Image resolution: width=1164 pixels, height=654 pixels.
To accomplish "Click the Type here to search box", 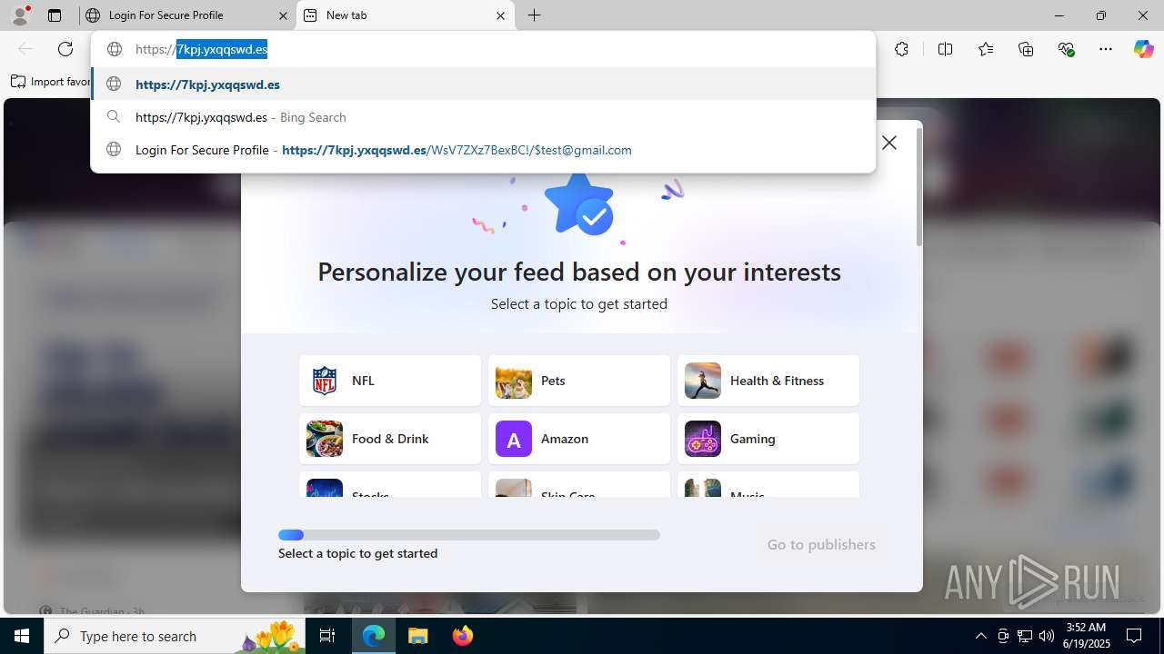I will 175,636.
